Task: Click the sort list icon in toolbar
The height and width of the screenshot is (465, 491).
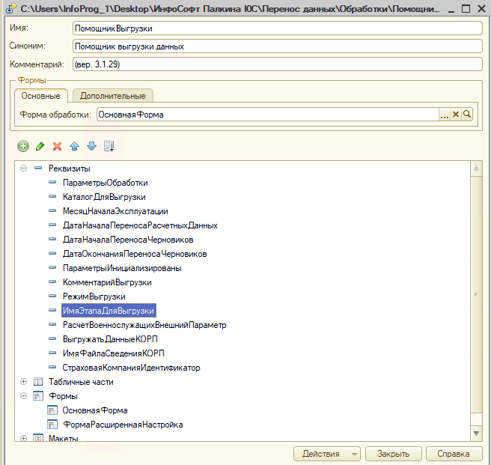Action: pyautogui.click(x=109, y=145)
